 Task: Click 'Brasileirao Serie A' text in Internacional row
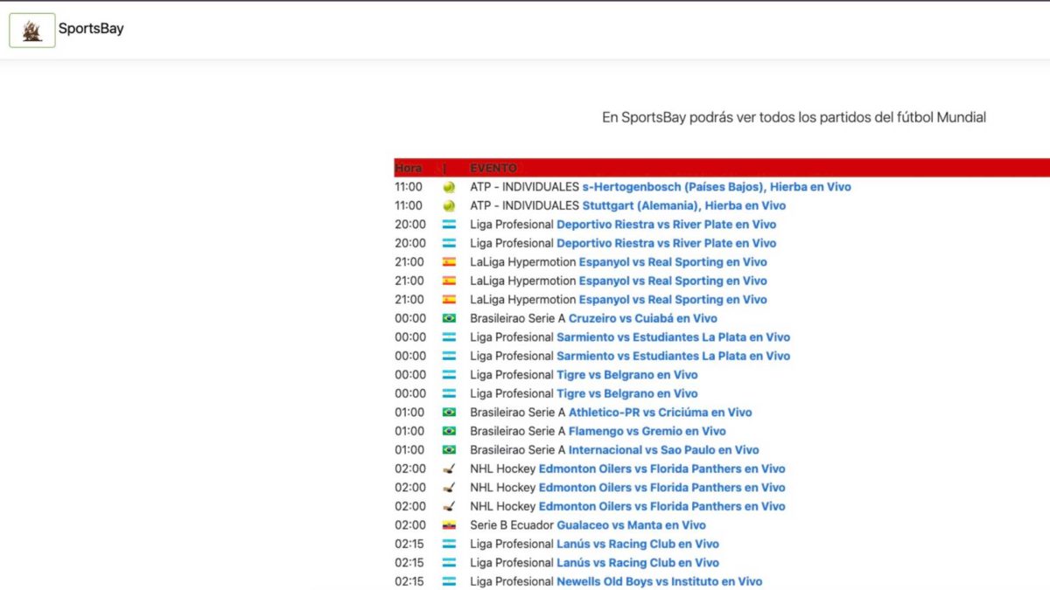[518, 450]
